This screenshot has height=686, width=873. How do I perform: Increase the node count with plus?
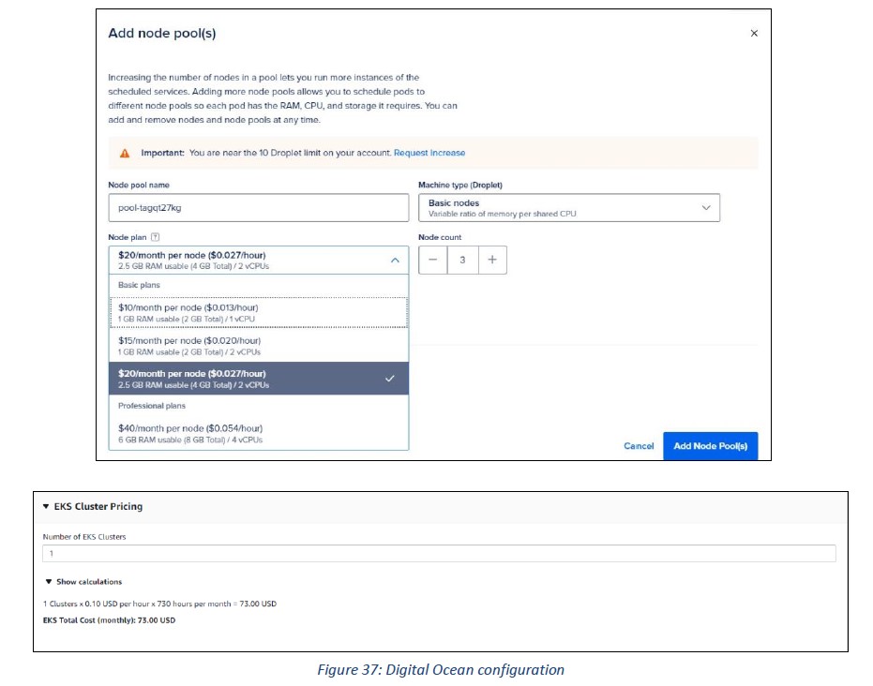tap(492, 260)
